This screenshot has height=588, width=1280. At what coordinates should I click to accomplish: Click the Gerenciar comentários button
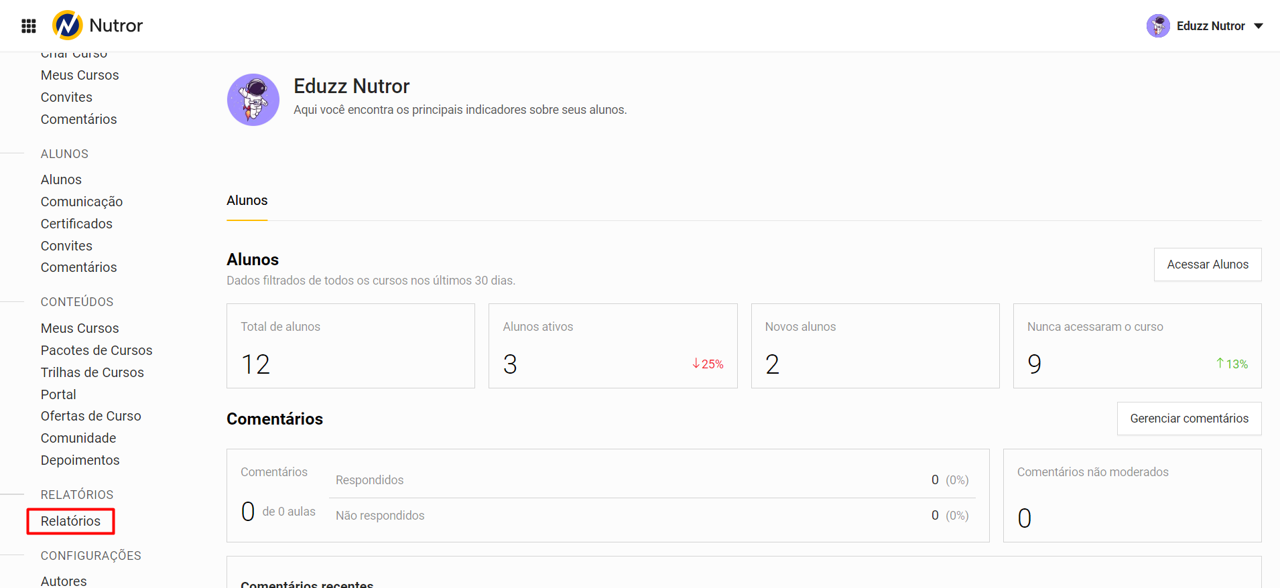1189,419
